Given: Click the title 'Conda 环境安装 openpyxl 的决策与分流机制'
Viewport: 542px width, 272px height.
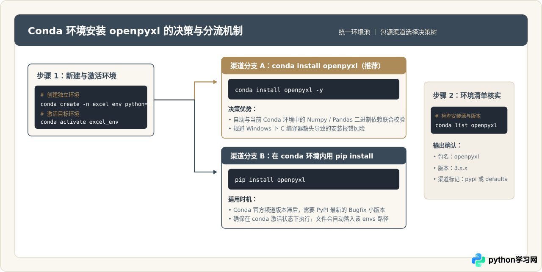Looking at the screenshot, I should coord(135,31).
